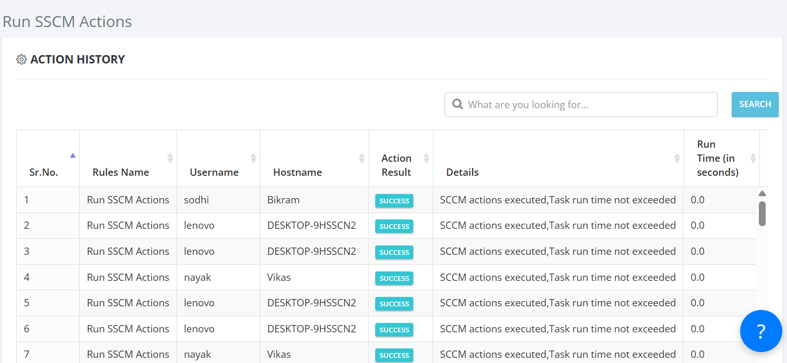The image size is (787, 363).
Task: Click the gear icon beside ACTION HISTORY
Action: pyautogui.click(x=21, y=59)
